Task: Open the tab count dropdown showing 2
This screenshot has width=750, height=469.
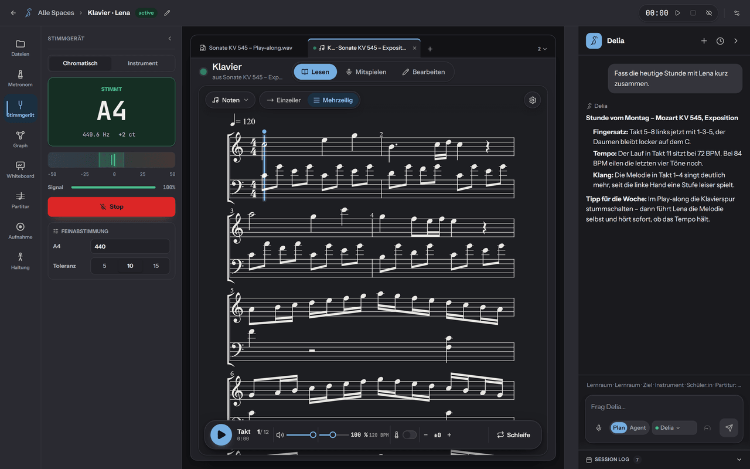Action: point(543,49)
